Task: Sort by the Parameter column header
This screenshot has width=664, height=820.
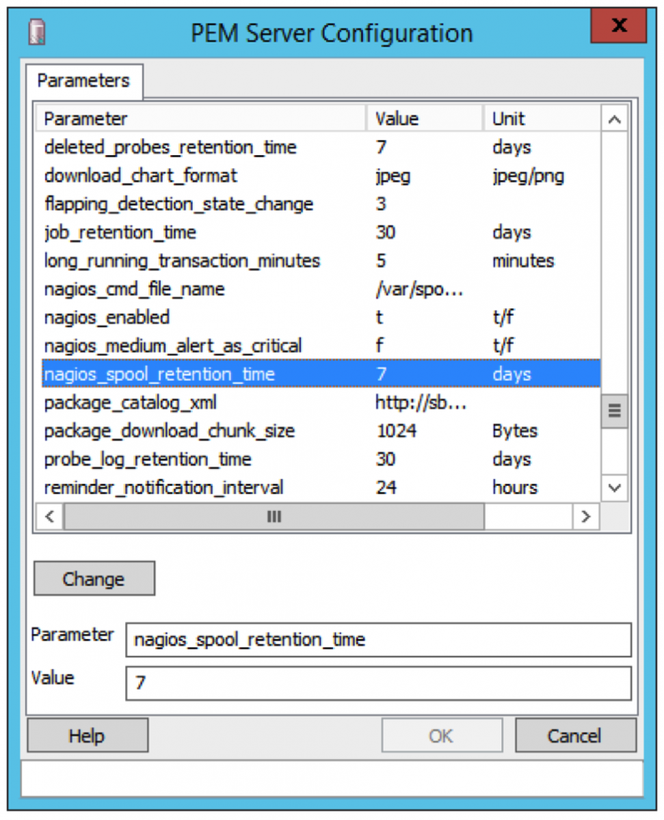Action: 202,119
